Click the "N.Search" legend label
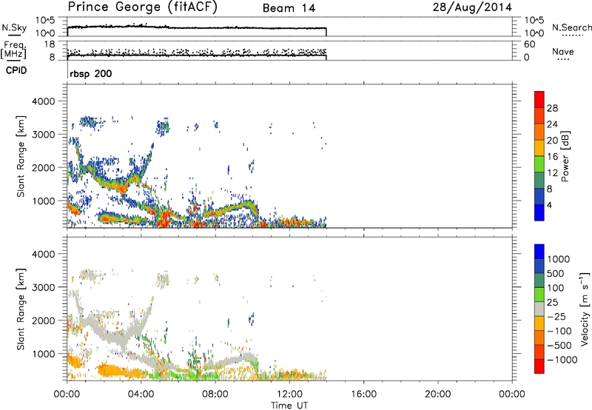Image resolution: width=592 pixels, height=410 pixels. click(x=571, y=27)
